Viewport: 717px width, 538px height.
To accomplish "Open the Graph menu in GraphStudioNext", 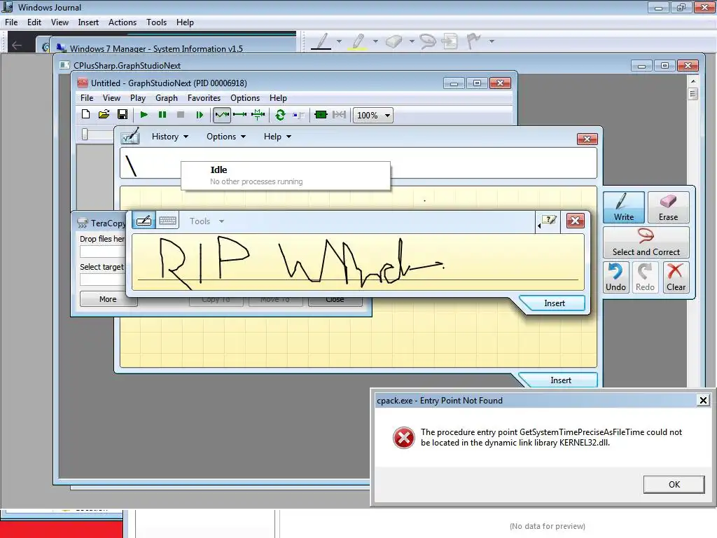I will click(167, 98).
